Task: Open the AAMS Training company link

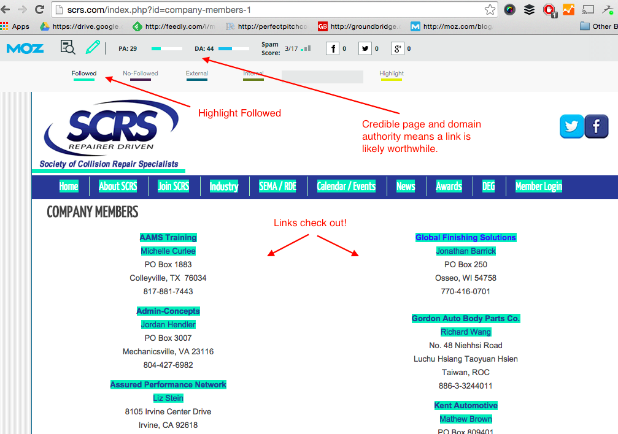Action: (x=168, y=237)
